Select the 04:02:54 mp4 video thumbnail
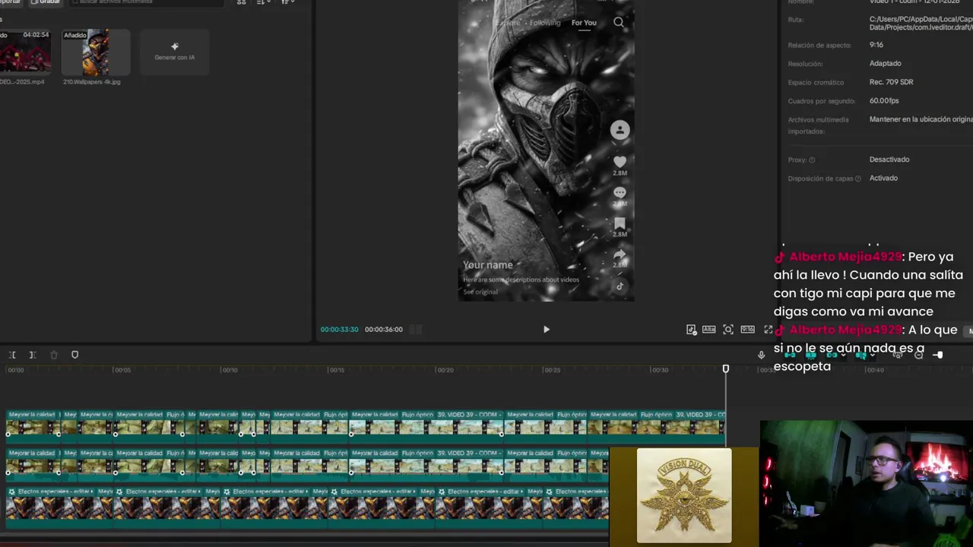The image size is (973, 547). click(25, 52)
